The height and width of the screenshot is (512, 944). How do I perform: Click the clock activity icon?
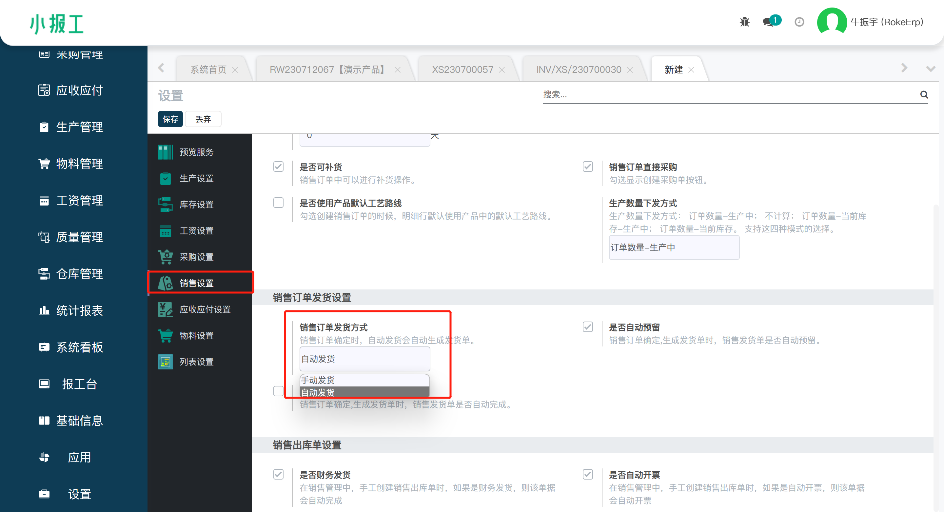(799, 22)
